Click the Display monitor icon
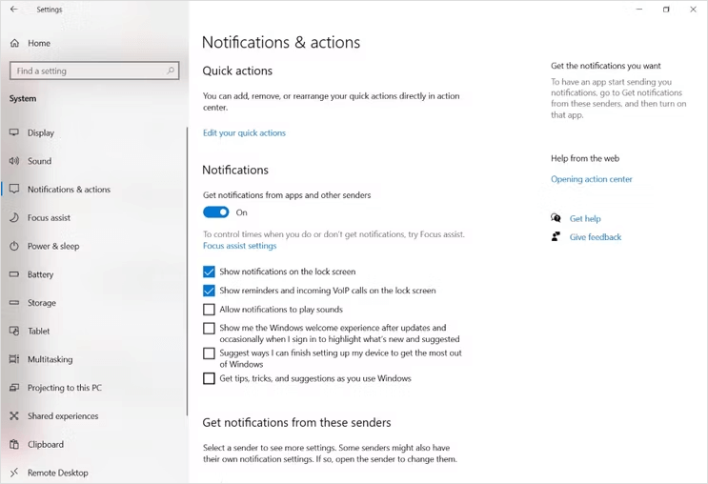This screenshot has width=708, height=484. [14, 132]
